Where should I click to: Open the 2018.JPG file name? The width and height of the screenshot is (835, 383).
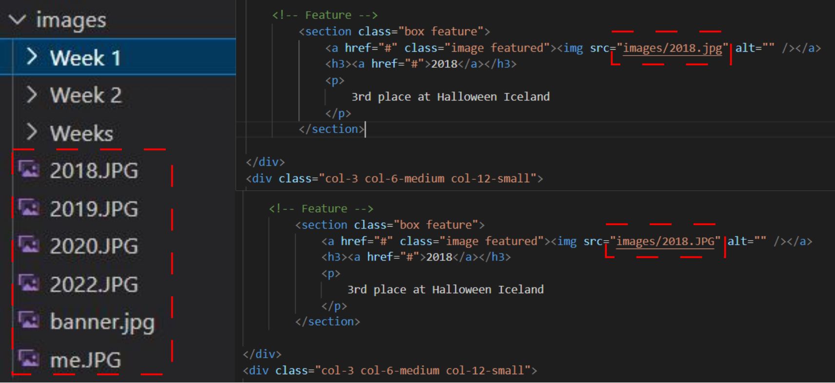click(94, 171)
